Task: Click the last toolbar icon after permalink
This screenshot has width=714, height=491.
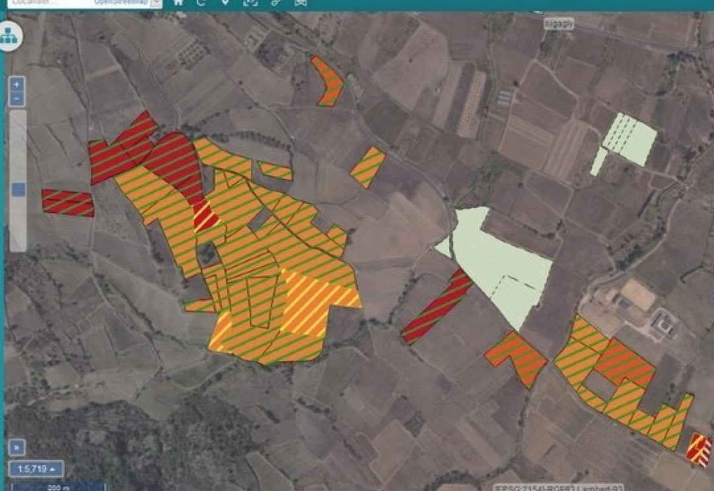Action: (x=300, y=3)
